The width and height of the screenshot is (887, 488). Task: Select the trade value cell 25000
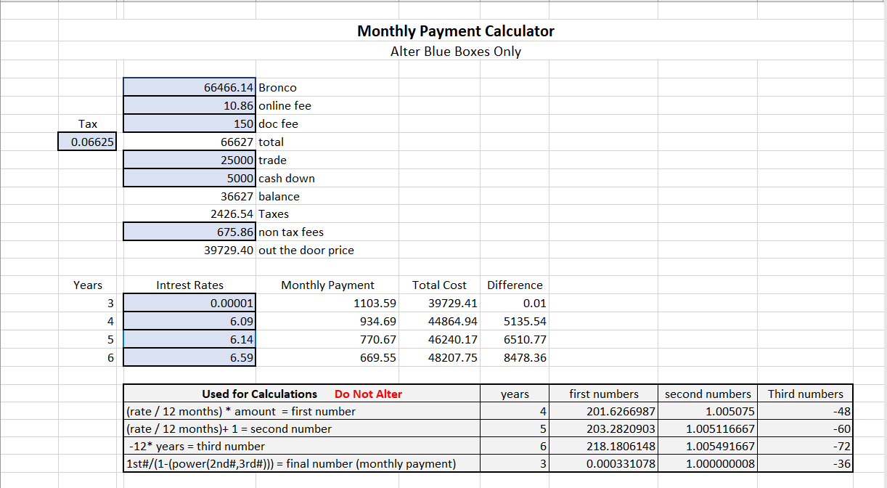pos(189,160)
